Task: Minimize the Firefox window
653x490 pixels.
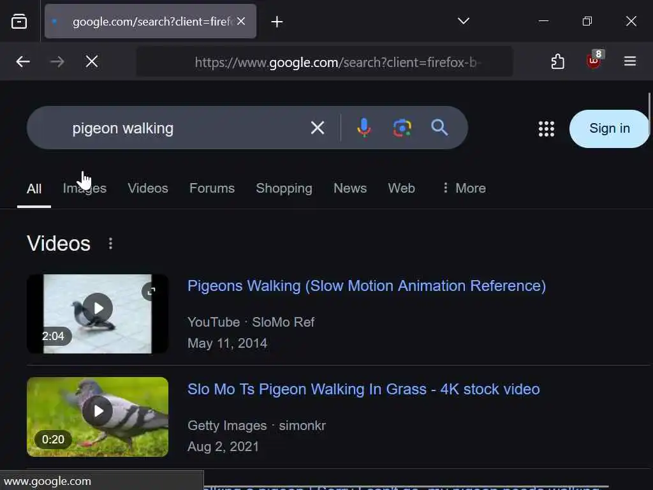Action: pyautogui.click(x=543, y=21)
